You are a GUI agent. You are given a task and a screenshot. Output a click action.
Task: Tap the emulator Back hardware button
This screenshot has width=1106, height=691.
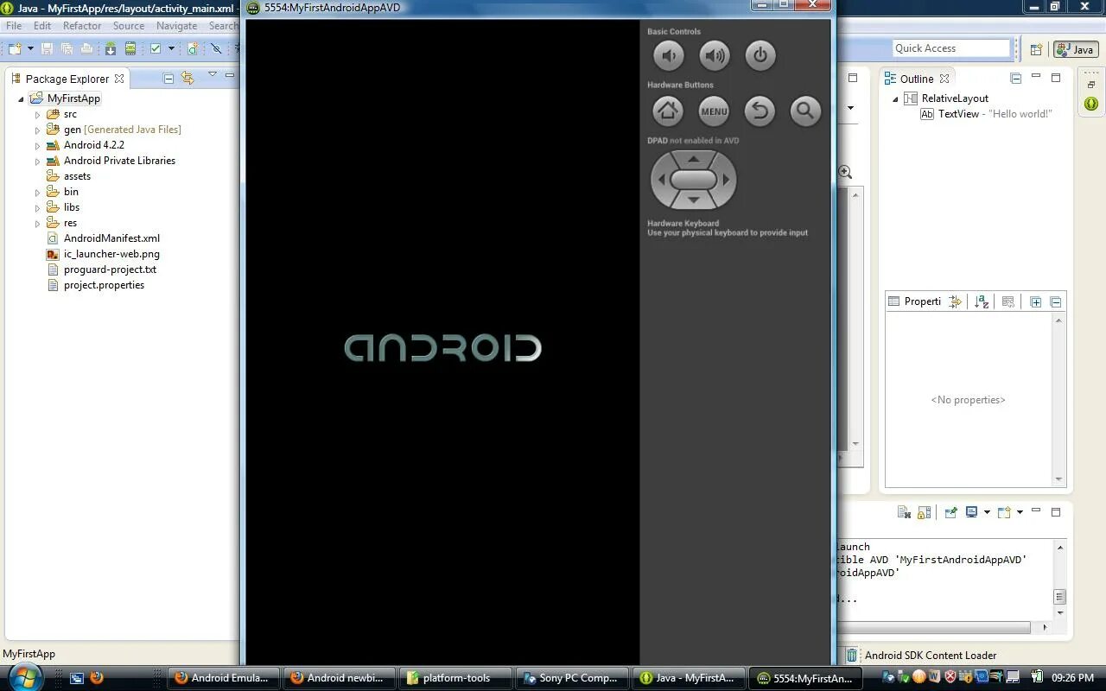pyautogui.click(x=760, y=111)
